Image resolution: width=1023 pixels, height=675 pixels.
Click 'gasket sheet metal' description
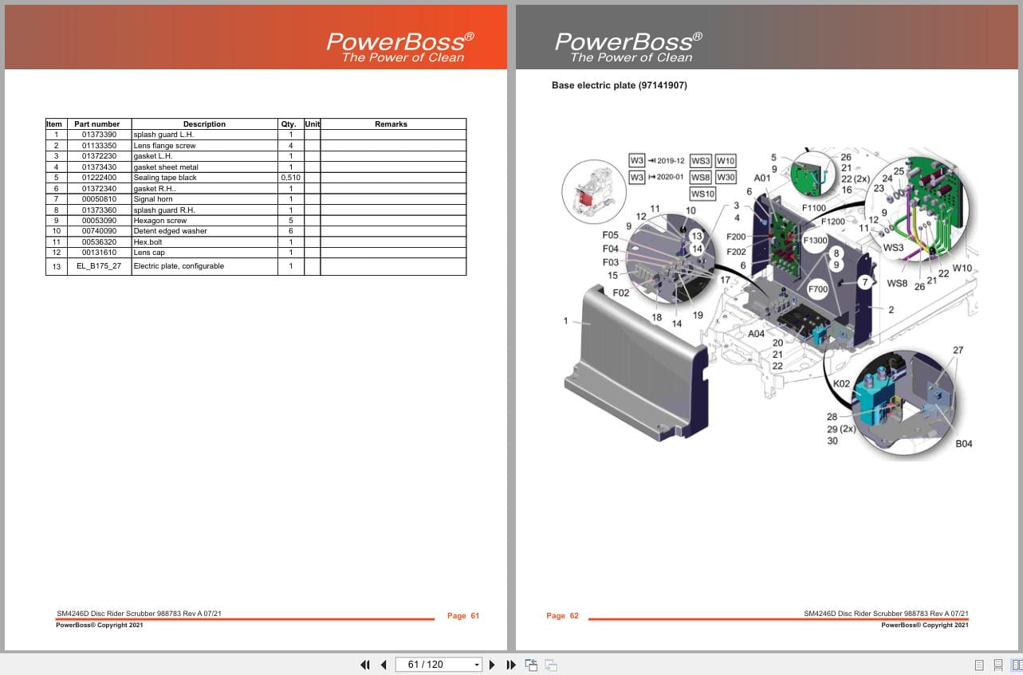click(x=166, y=167)
